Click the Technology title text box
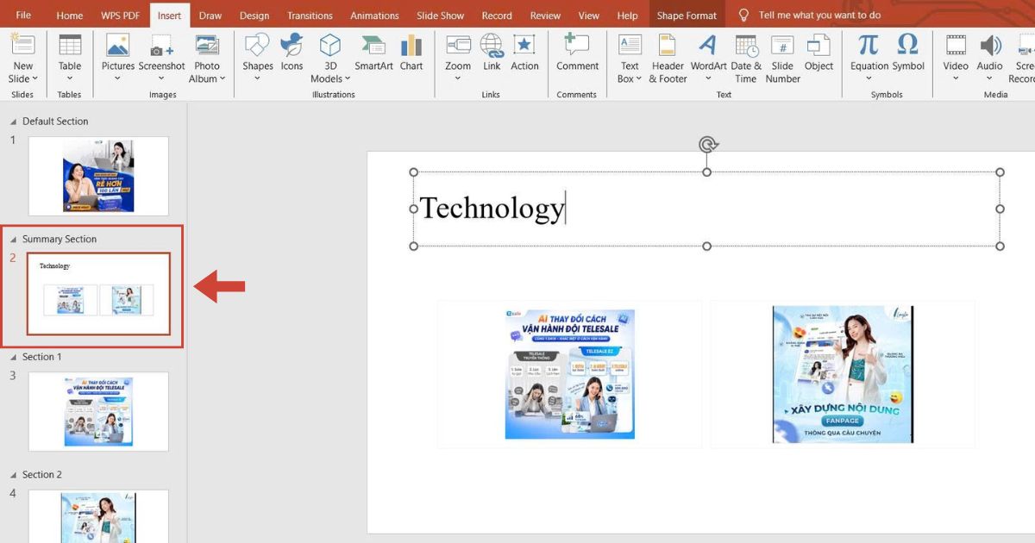The image size is (1035, 543). (x=706, y=209)
